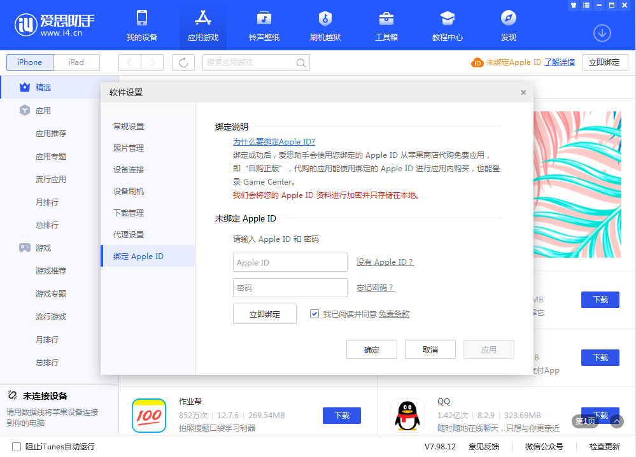Image resolution: width=636 pixels, height=457 pixels.
Task: Open 免责条款 disclaimer link
Action: tap(394, 314)
